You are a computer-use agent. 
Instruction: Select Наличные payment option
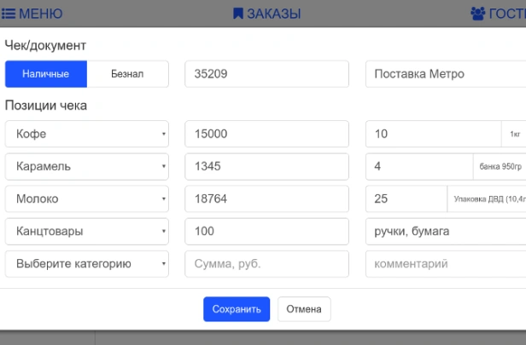coord(46,74)
